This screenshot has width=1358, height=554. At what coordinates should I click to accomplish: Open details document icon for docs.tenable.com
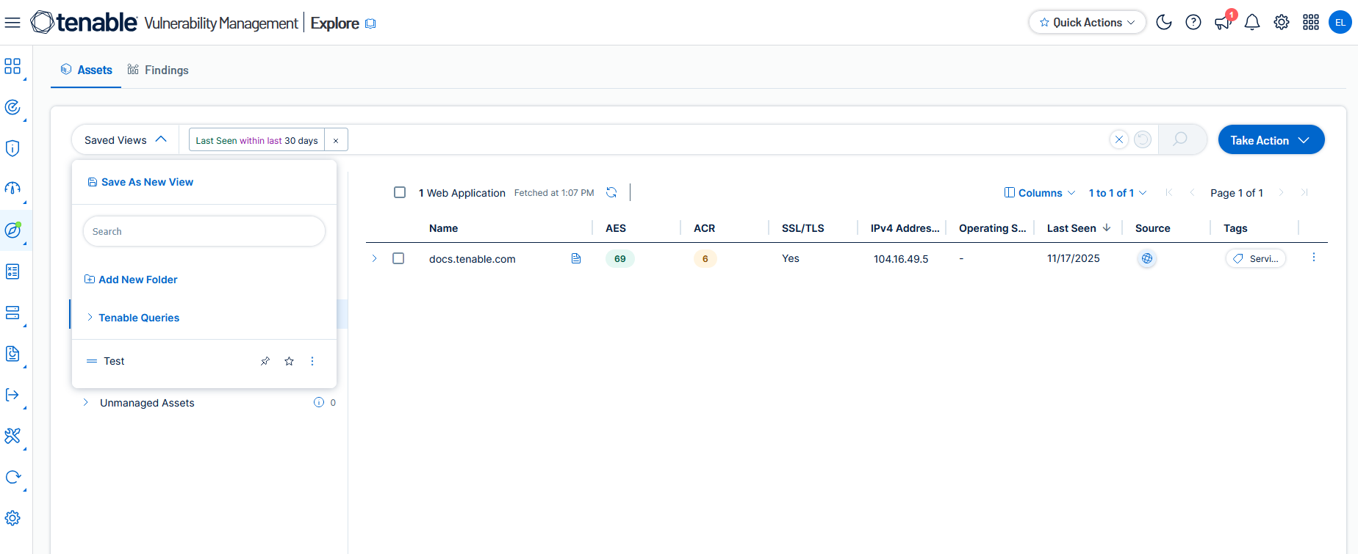(x=576, y=258)
